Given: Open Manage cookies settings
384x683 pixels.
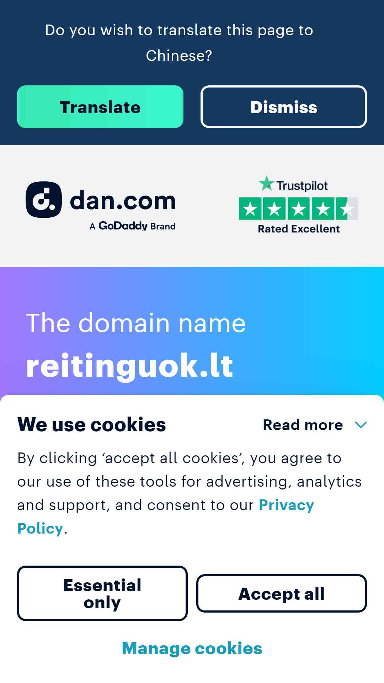Looking at the screenshot, I should point(192,648).
